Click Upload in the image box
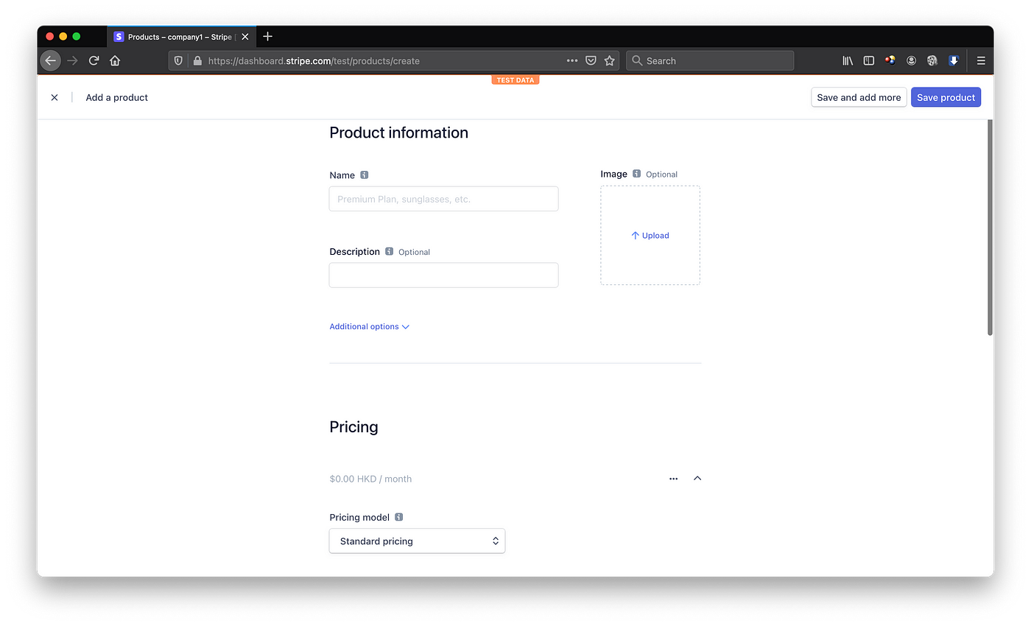 (x=650, y=236)
